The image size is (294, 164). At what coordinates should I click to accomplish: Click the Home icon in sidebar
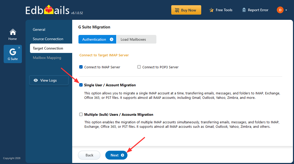(13, 32)
